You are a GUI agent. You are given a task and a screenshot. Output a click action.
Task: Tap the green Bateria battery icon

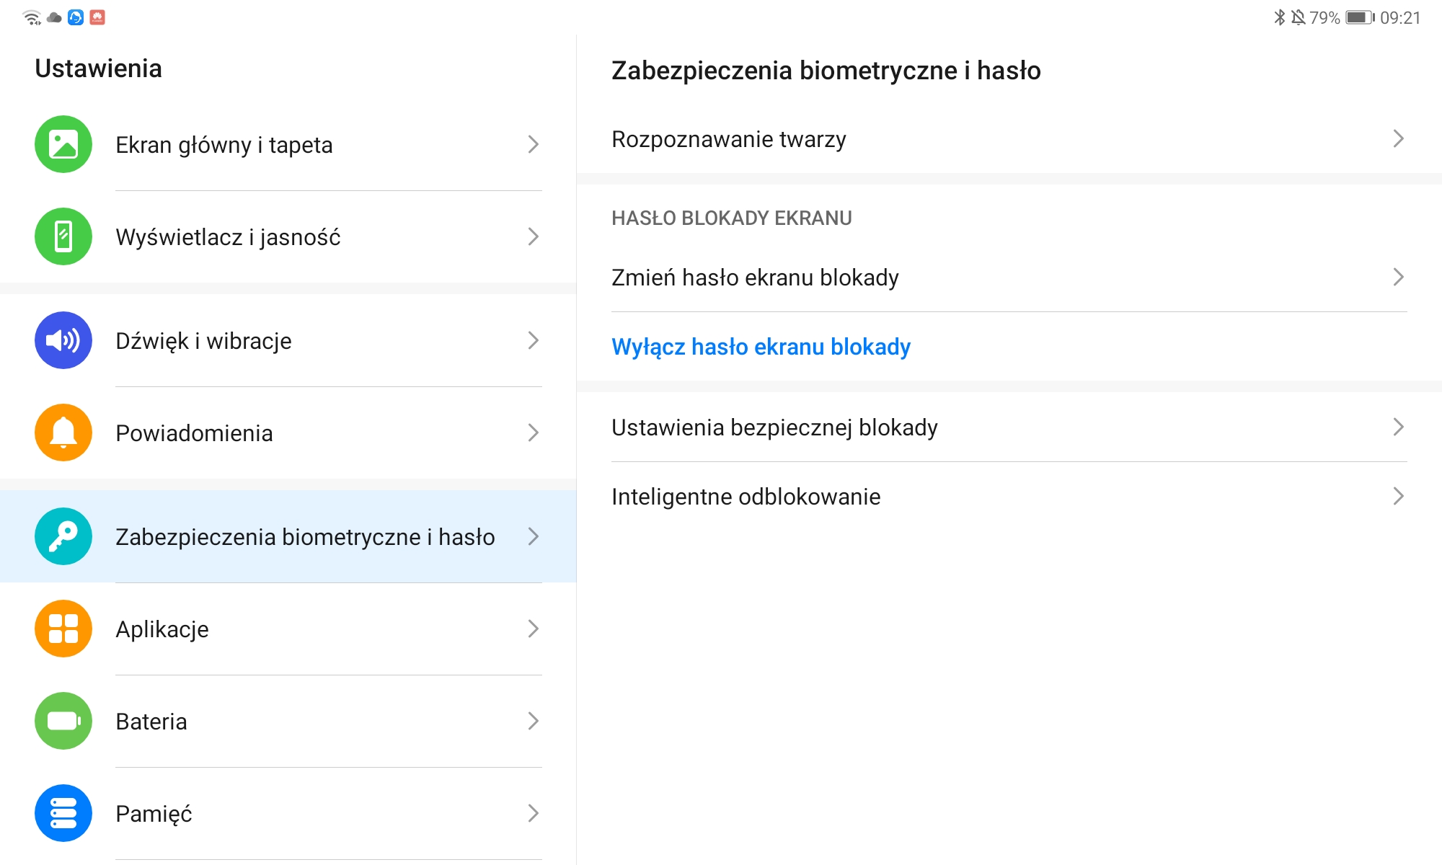click(x=63, y=721)
